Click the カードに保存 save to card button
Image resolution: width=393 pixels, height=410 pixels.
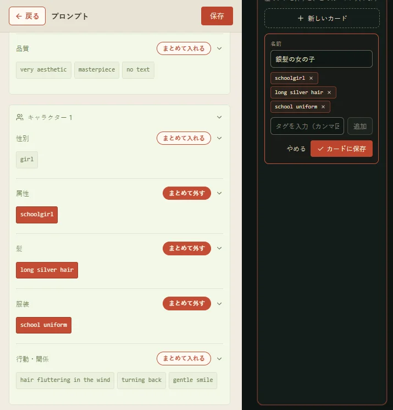pos(341,149)
